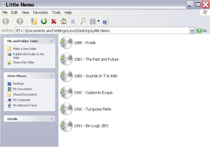Viewport: 210px width, 147px height.
Task: Click the Make a new folder icon
Action: point(10,49)
